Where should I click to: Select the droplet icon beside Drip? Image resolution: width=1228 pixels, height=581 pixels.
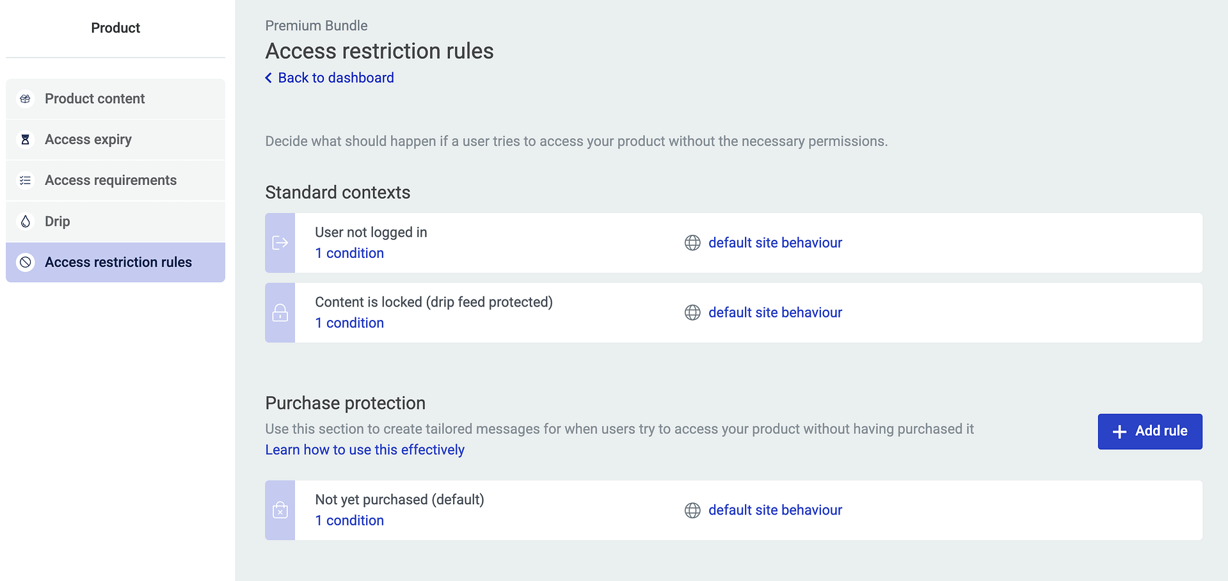(25, 221)
